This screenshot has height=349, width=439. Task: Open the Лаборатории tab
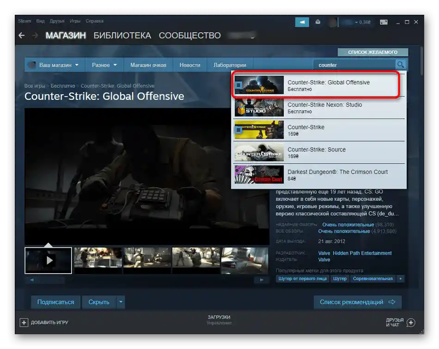coord(230,65)
